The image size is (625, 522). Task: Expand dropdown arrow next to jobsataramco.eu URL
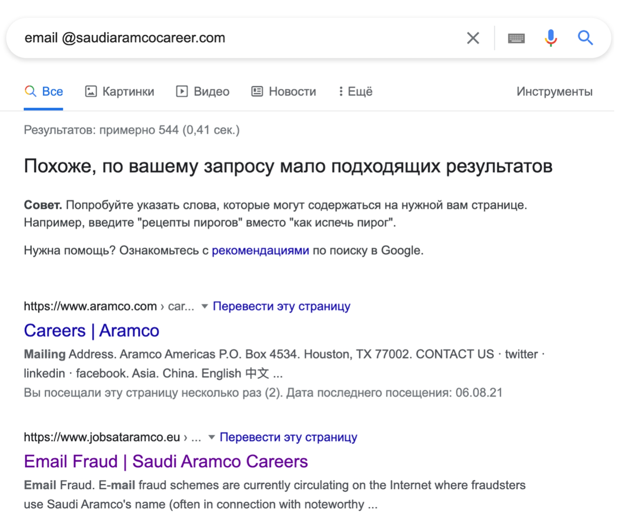tap(212, 437)
